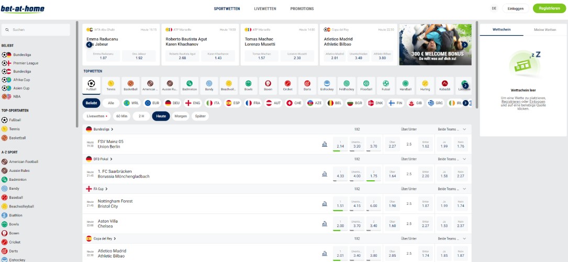Open the 300 € Welcome Bonus banner
Image resolution: width=568 pixels, height=262 pixels.
coord(436,45)
